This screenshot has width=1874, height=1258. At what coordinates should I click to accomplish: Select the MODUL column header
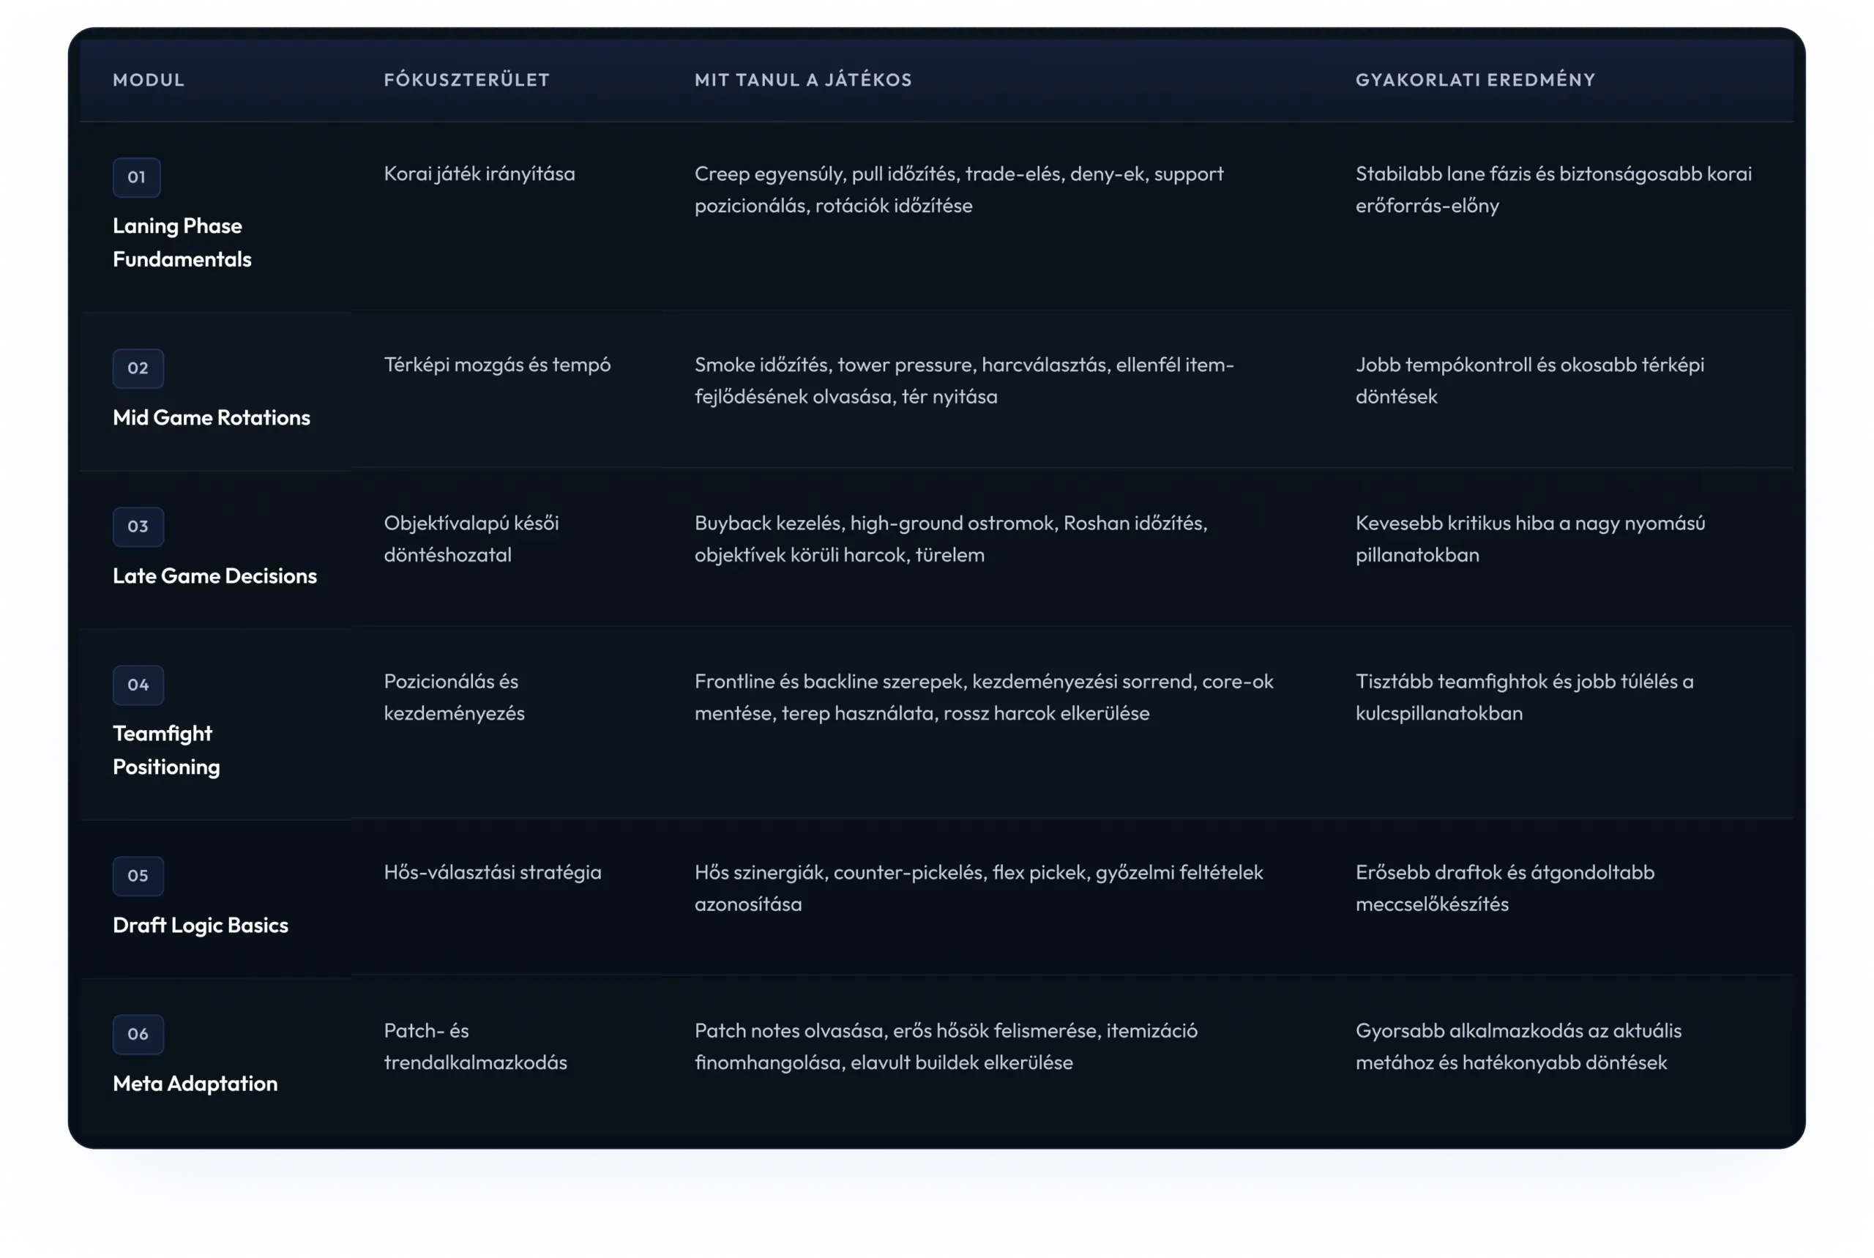click(149, 81)
